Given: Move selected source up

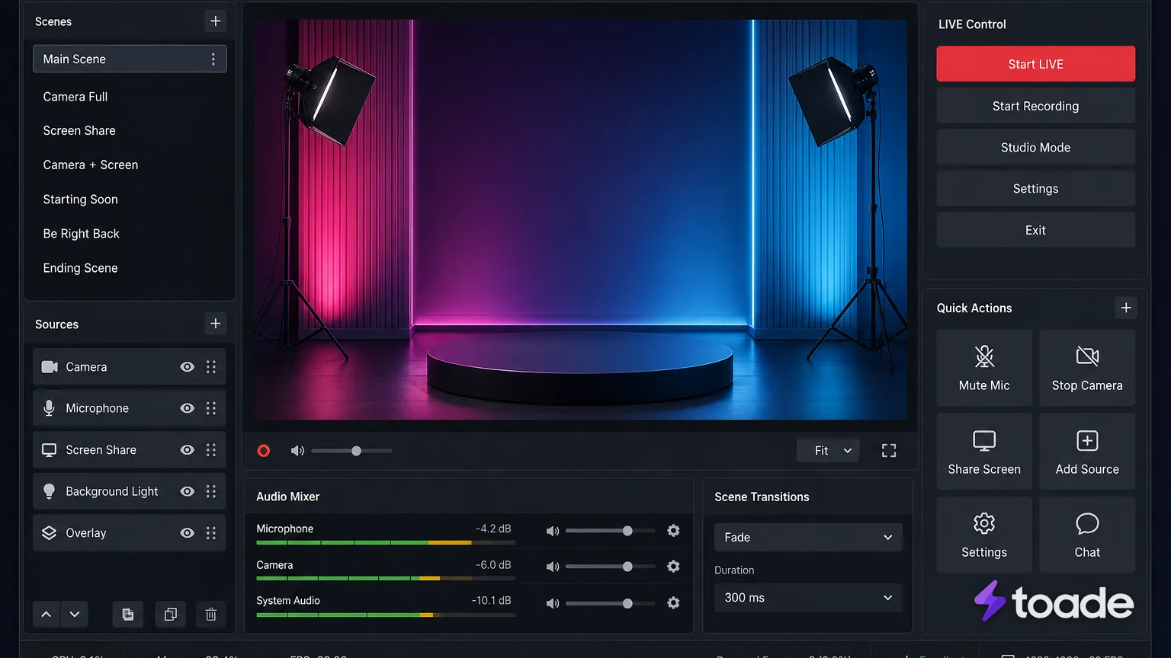Looking at the screenshot, I should pyautogui.click(x=47, y=614).
